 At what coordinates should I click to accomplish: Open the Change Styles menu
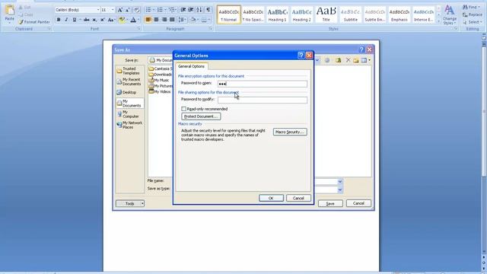pos(450,14)
